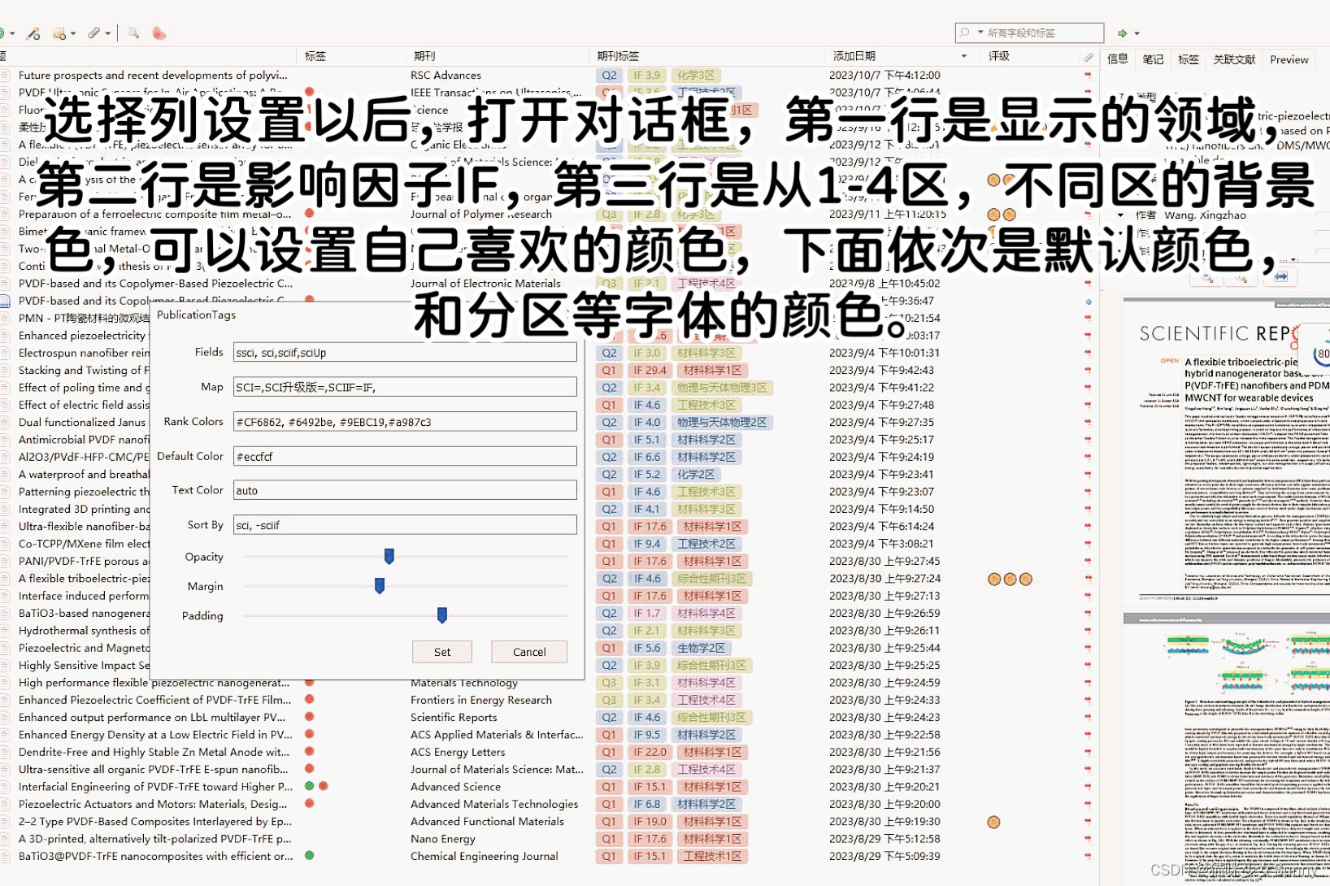1330x886 pixels.
Task: Click the green locate arrow icon
Action: click(1122, 33)
